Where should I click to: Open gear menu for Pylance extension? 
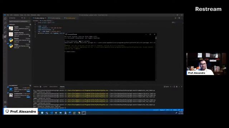(x=29, y=42)
